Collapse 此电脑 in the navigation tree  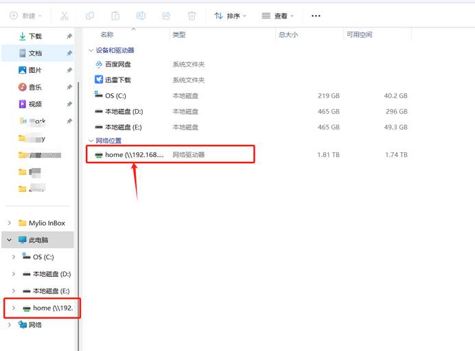click(9, 240)
